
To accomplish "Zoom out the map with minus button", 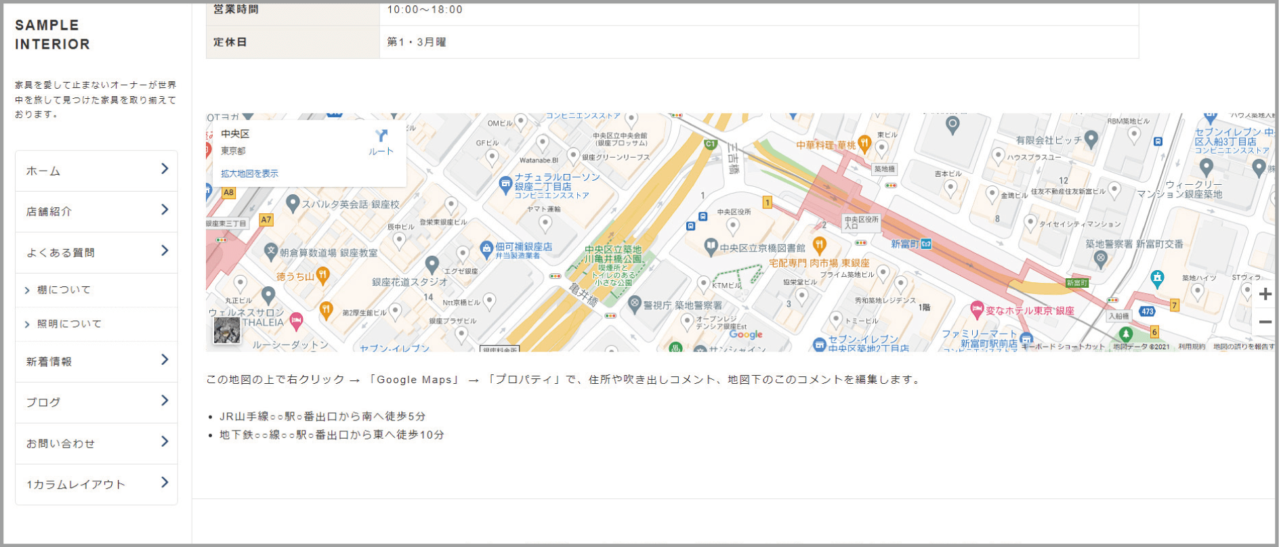I will coord(1265,322).
